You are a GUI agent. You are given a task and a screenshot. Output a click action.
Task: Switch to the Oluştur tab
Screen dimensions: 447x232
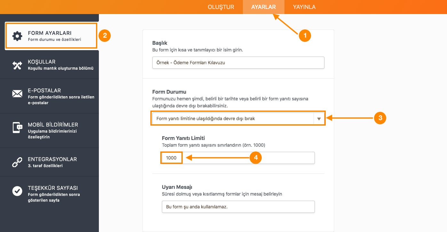(x=221, y=7)
